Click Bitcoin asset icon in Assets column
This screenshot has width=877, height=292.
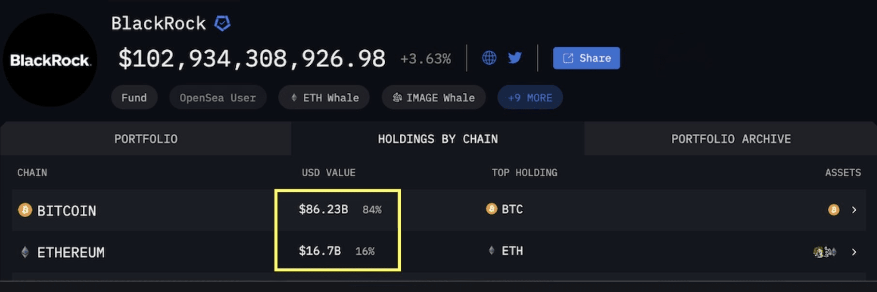click(833, 210)
